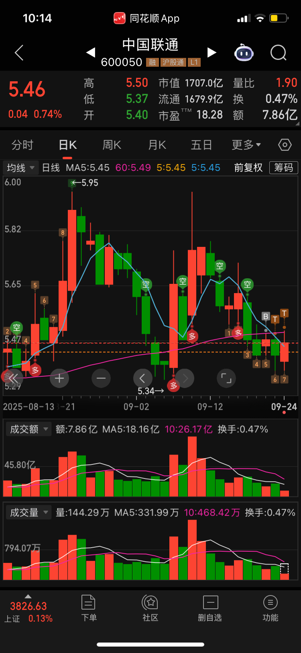Tap the stock code 600050
301x653 pixels.
coord(122,62)
